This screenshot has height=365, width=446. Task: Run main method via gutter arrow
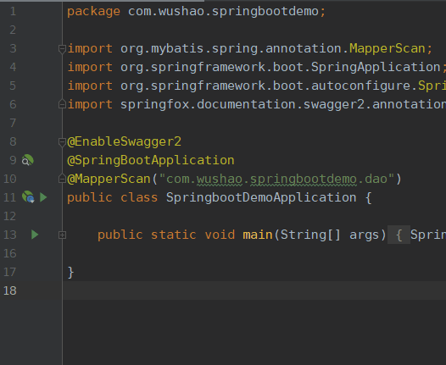(x=35, y=235)
